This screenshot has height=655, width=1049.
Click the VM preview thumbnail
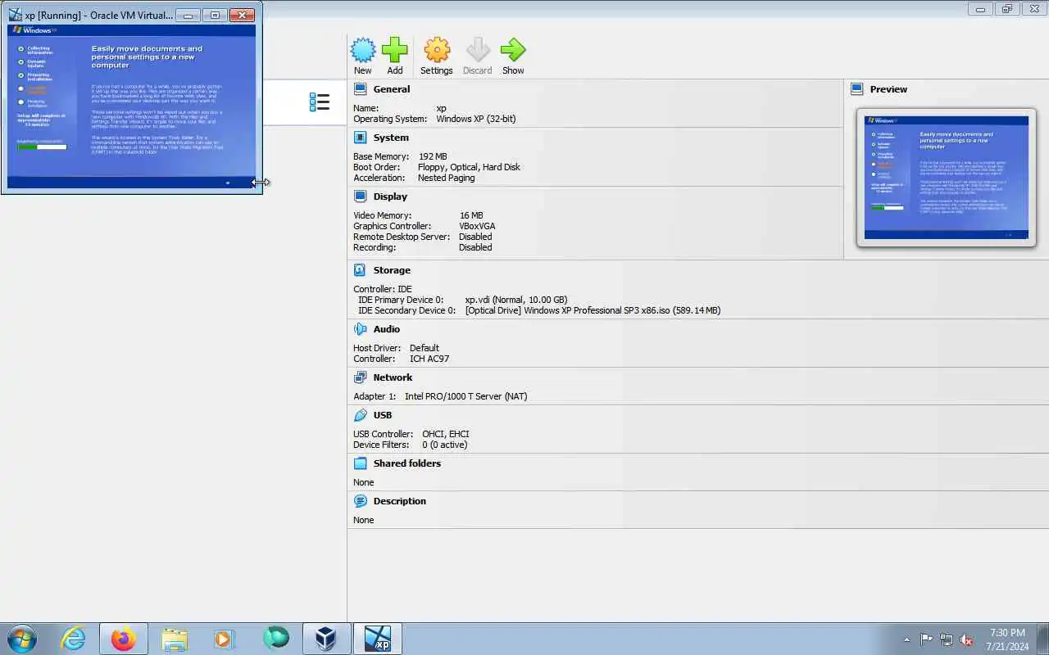point(946,178)
